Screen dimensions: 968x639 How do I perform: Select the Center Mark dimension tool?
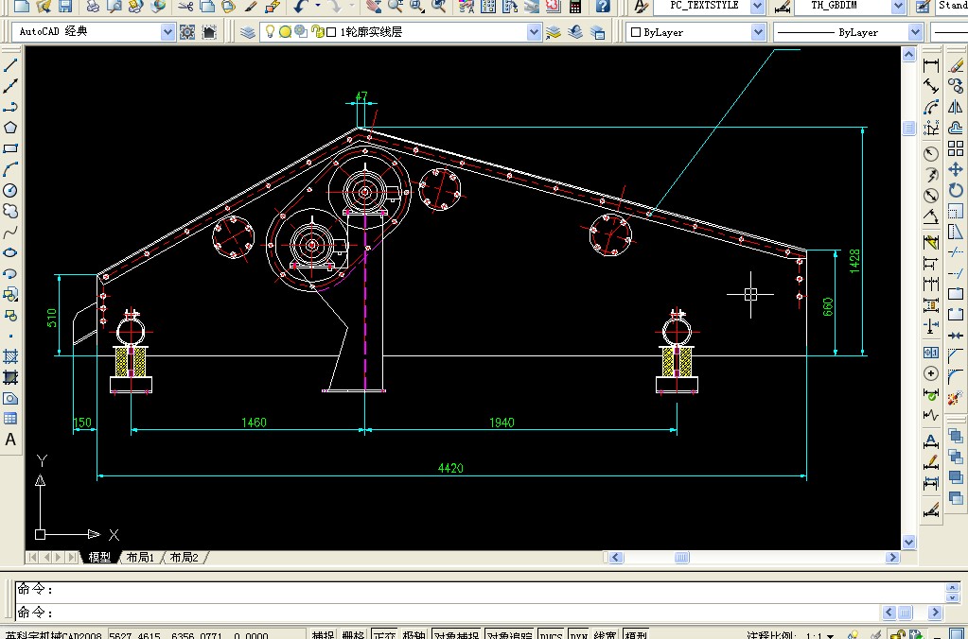click(x=931, y=373)
